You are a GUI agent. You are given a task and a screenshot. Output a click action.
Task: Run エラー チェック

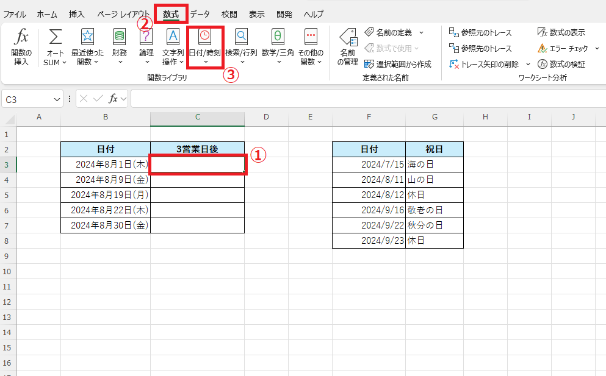click(x=563, y=48)
